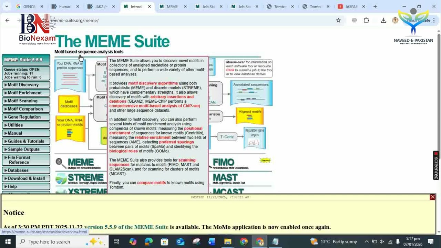Launch Microsoft Edge from taskbar
The image size is (441, 248).
tap(148, 241)
